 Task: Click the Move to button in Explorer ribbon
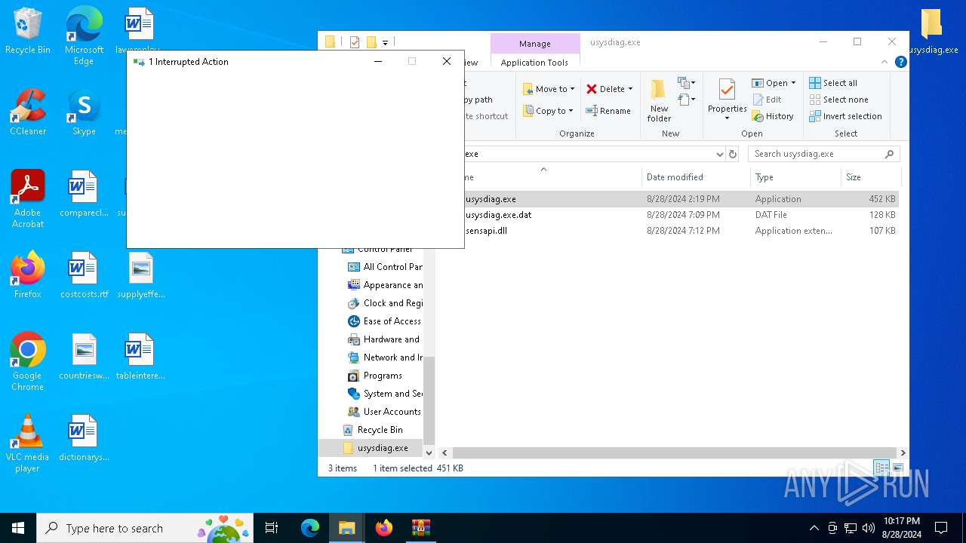point(549,89)
